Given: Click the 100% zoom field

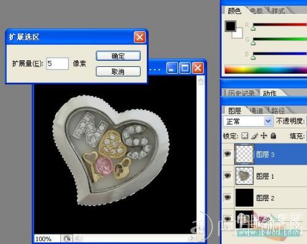Looking at the screenshot, I should (47, 239).
